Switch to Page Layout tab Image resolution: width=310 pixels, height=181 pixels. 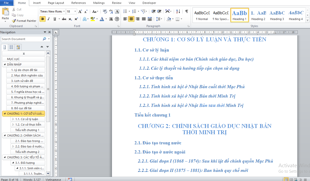[56, 3]
